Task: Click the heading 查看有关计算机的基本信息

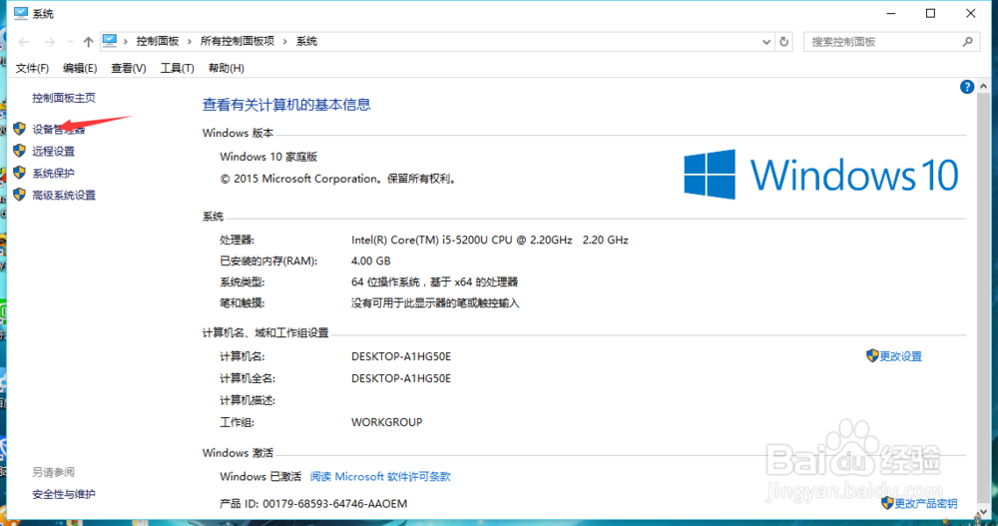Action: pyautogui.click(x=286, y=105)
